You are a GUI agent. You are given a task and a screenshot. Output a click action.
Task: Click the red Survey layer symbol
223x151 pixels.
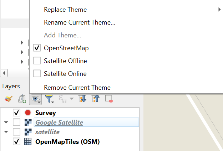[28, 113]
